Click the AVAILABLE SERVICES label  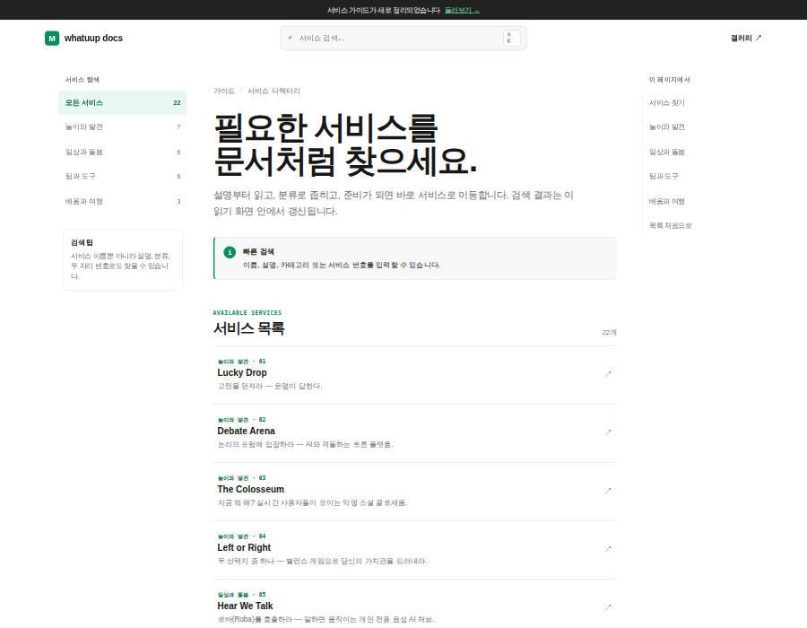(x=247, y=312)
